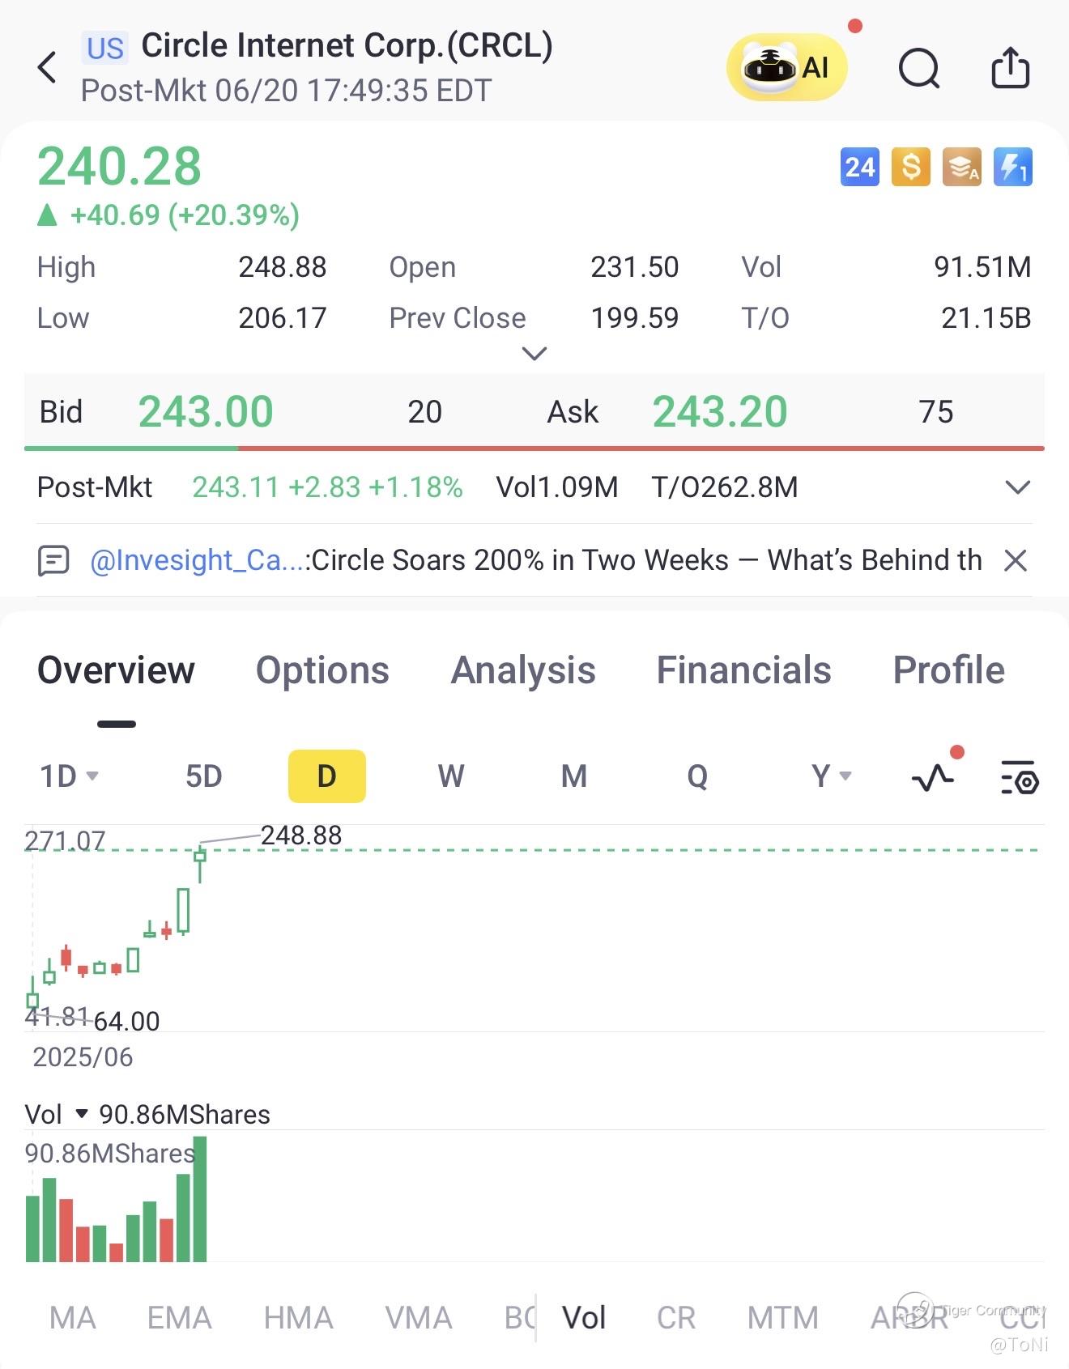Expand the Post-Mkt row chevron

(1017, 487)
